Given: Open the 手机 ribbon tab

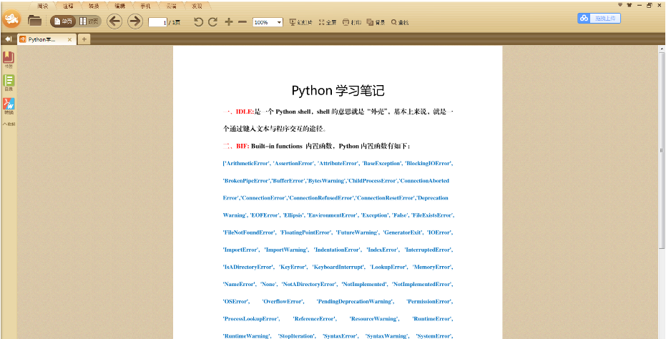Looking at the screenshot, I should point(146,6).
